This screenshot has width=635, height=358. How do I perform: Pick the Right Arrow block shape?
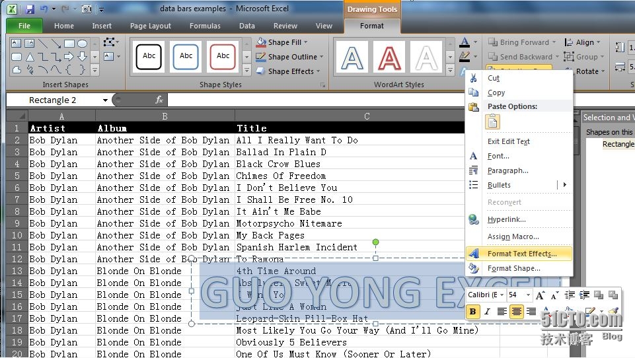69,57
